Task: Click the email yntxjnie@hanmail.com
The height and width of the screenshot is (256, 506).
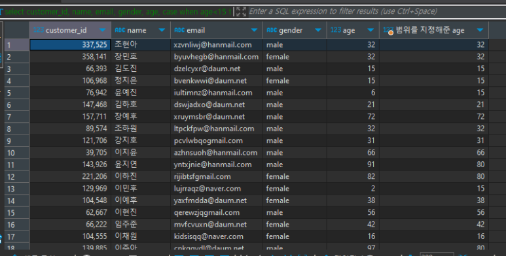Action: (x=213, y=165)
